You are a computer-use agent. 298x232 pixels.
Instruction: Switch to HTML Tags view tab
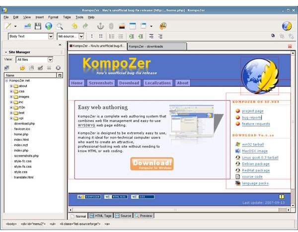click(100, 216)
